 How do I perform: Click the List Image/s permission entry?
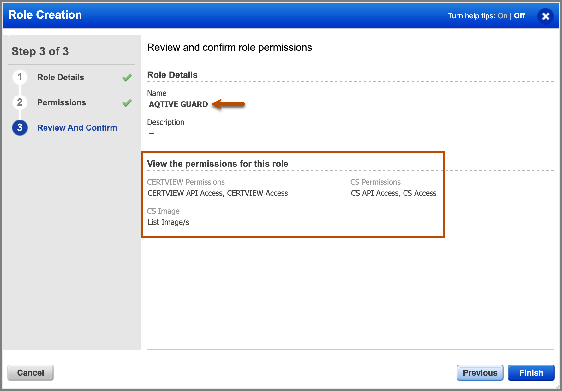[168, 222]
